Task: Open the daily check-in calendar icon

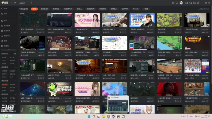Action: tap(187, 3)
